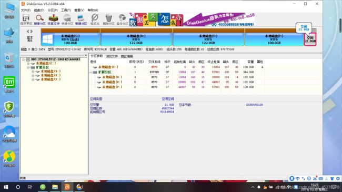The width and height of the screenshot is (342, 192).
Task: Open the Recycle Bin desktop icon
Action: click(9, 59)
